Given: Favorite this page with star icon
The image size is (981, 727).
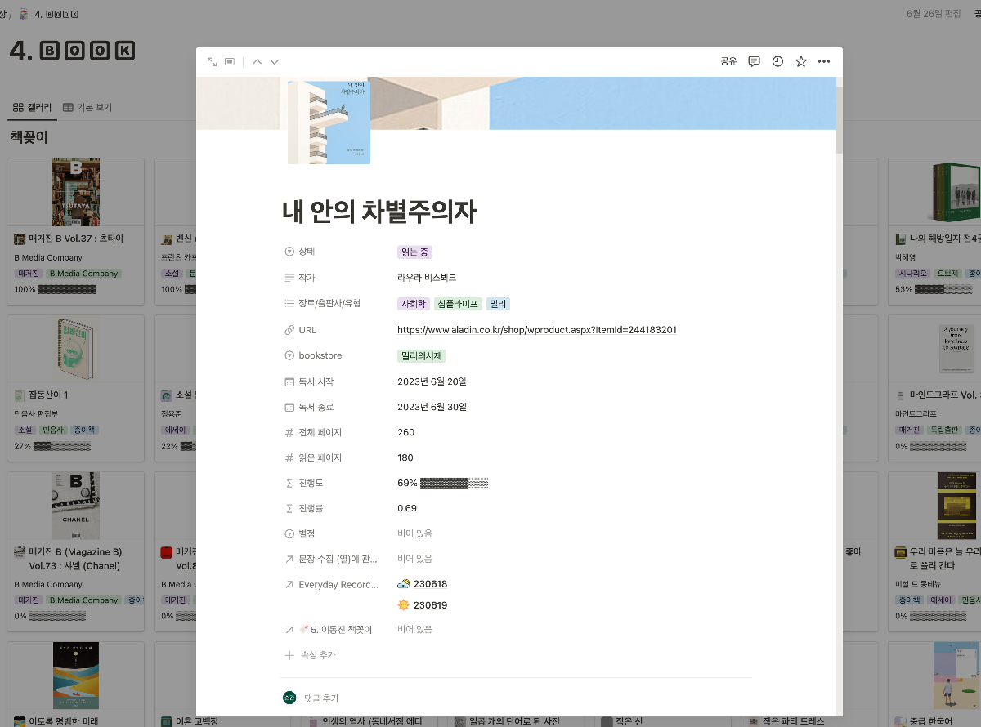Looking at the screenshot, I should coord(801,61).
